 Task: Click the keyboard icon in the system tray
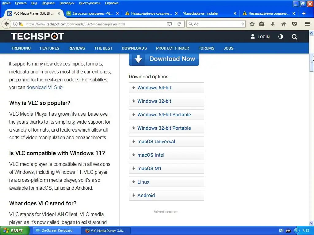[288, 231]
